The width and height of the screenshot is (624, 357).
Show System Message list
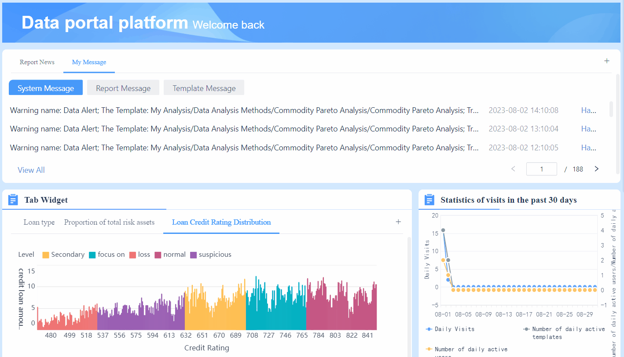pyautogui.click(x=46, y=88)
